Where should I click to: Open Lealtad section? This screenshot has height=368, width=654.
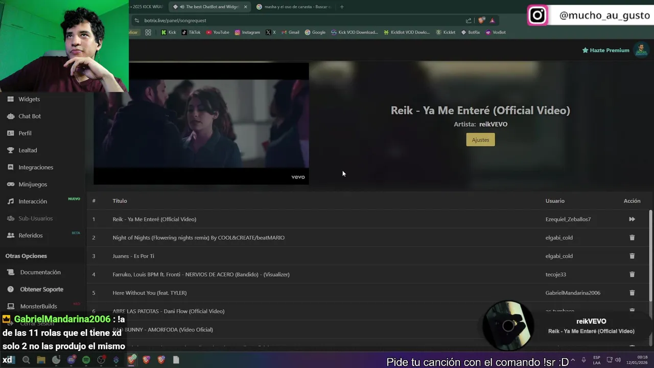coord(28,150)
